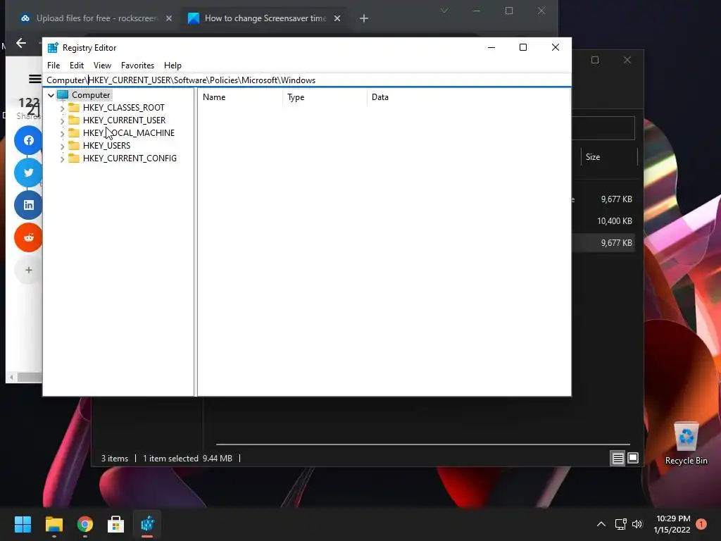721x541 pixels.
Task: Minimize the Registry Editor window
Action: click(491, 47)
